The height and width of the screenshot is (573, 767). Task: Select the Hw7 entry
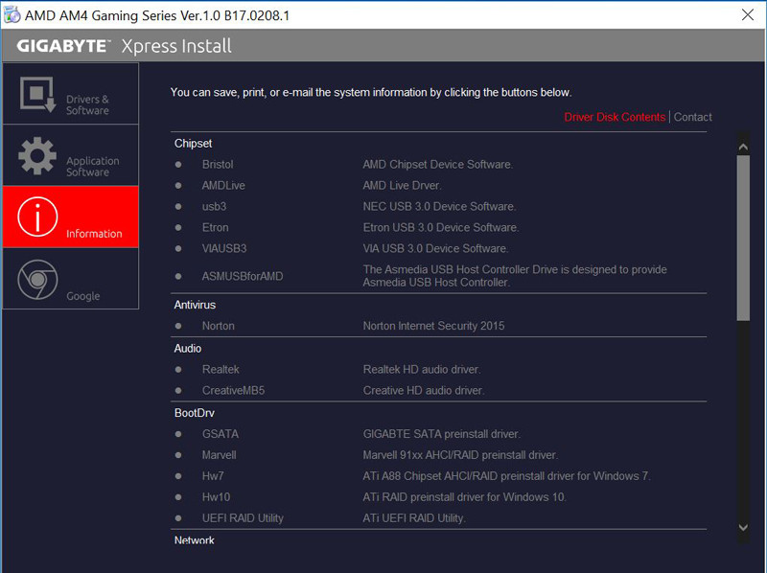[213, 476]
